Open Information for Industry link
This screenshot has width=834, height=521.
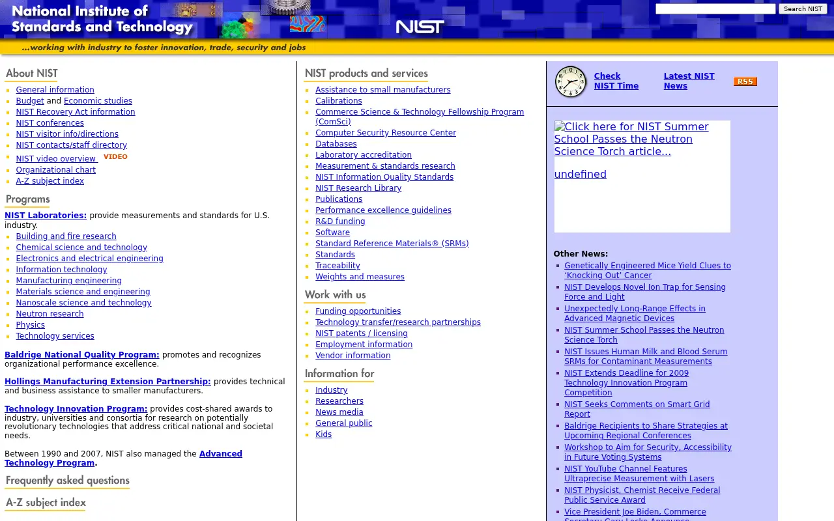click(x=332, y=390)
